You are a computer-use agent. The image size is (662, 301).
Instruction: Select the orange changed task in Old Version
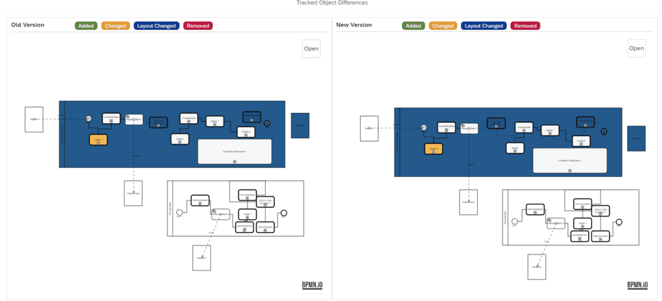(x=98, y=140)
